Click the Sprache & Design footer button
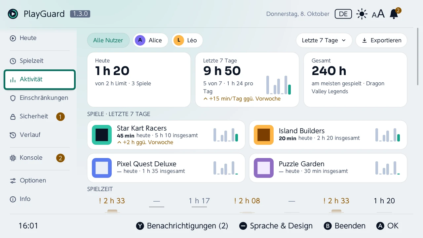423x238 pixels. (x=276, y=226)
